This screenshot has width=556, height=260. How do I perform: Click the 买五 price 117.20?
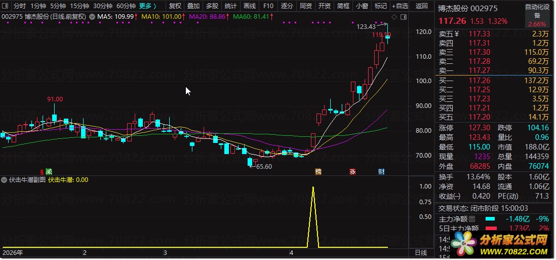point(479,117)
